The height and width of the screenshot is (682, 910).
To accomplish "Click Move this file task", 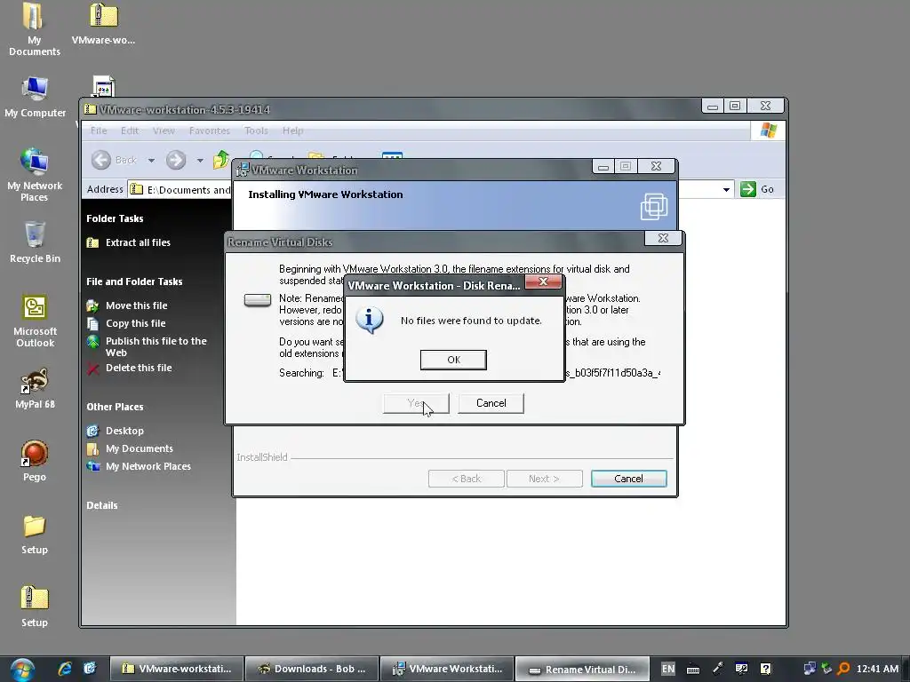I will point(136,305).
